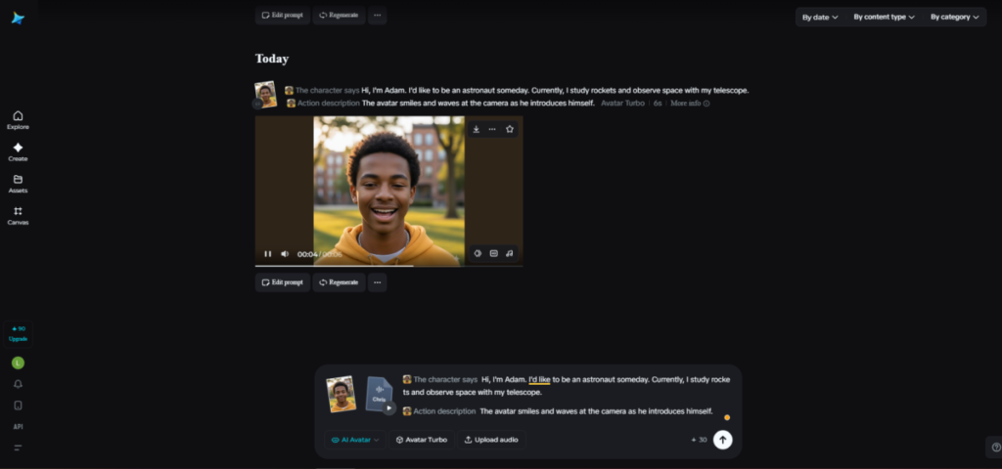Click the top Regenerate button
Viewport: 1002px width, 469px height.
coord(339,15)
